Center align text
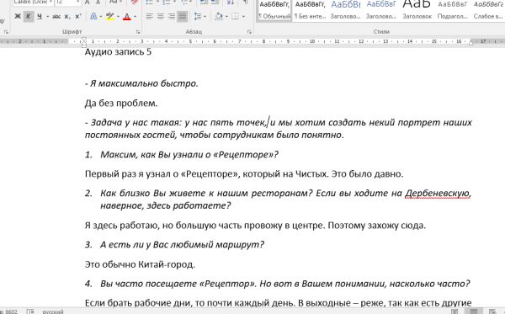This screenshot has width=505, height=314. click(x=161, y=16)
